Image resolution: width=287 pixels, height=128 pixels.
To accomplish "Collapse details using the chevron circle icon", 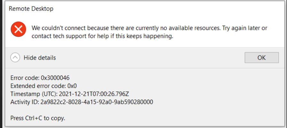I will point(15,58).
